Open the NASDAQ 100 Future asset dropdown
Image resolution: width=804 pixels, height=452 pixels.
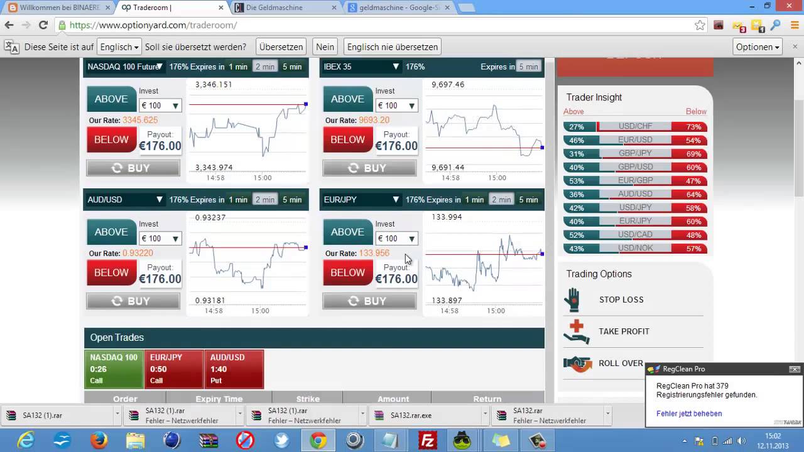click(125, 67)
